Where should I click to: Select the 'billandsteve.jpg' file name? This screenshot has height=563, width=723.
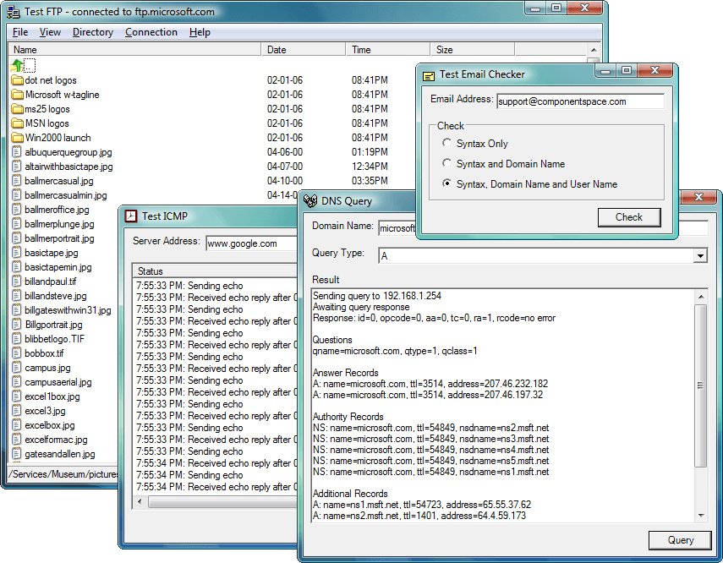pos(56,296)
